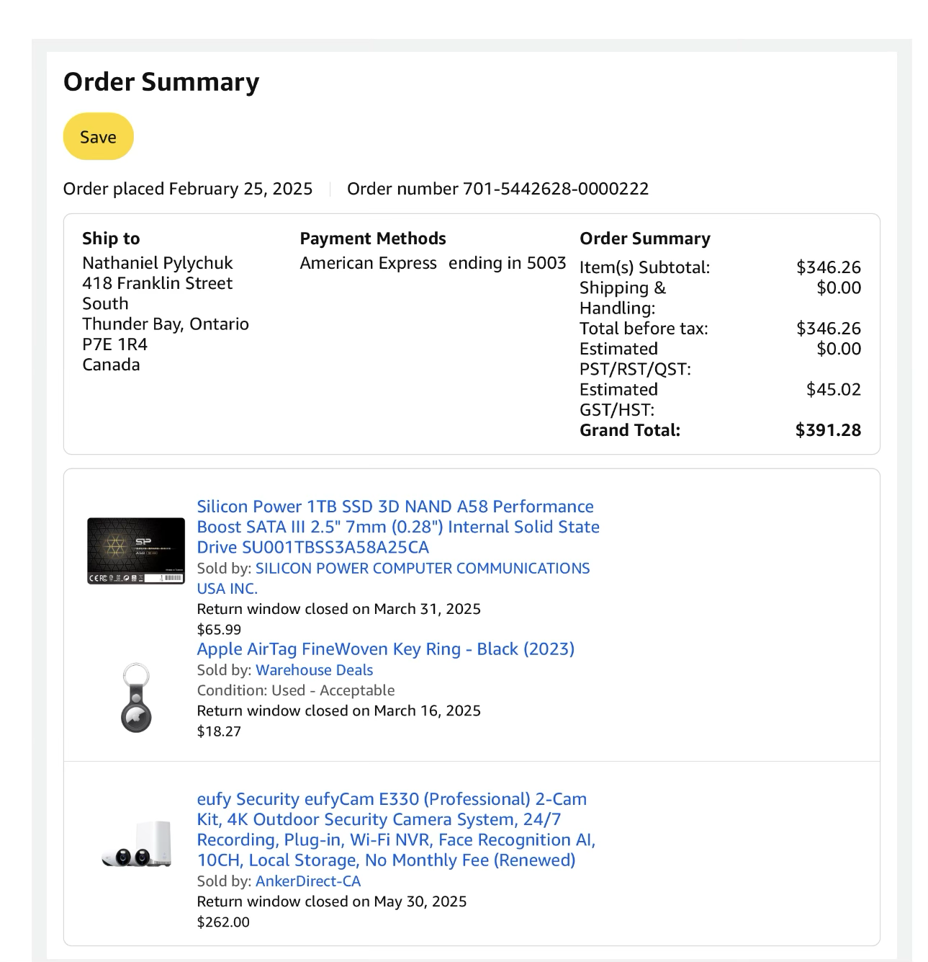The width and height of the screenshot is (928, 962).
Task: Open the Silicon Power 1TB SSD product link
Action: [397, 527]
